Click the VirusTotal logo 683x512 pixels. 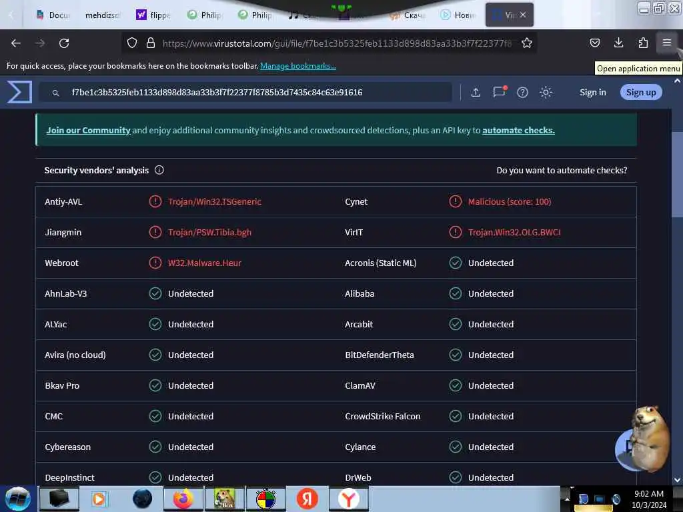point(19,92)
